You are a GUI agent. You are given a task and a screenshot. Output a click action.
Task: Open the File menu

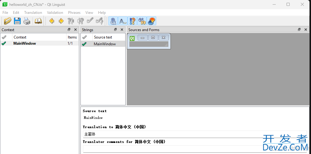(5, 12)
